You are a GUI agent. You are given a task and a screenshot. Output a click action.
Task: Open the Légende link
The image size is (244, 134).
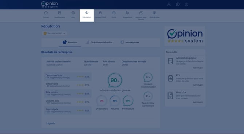point(51,123)
